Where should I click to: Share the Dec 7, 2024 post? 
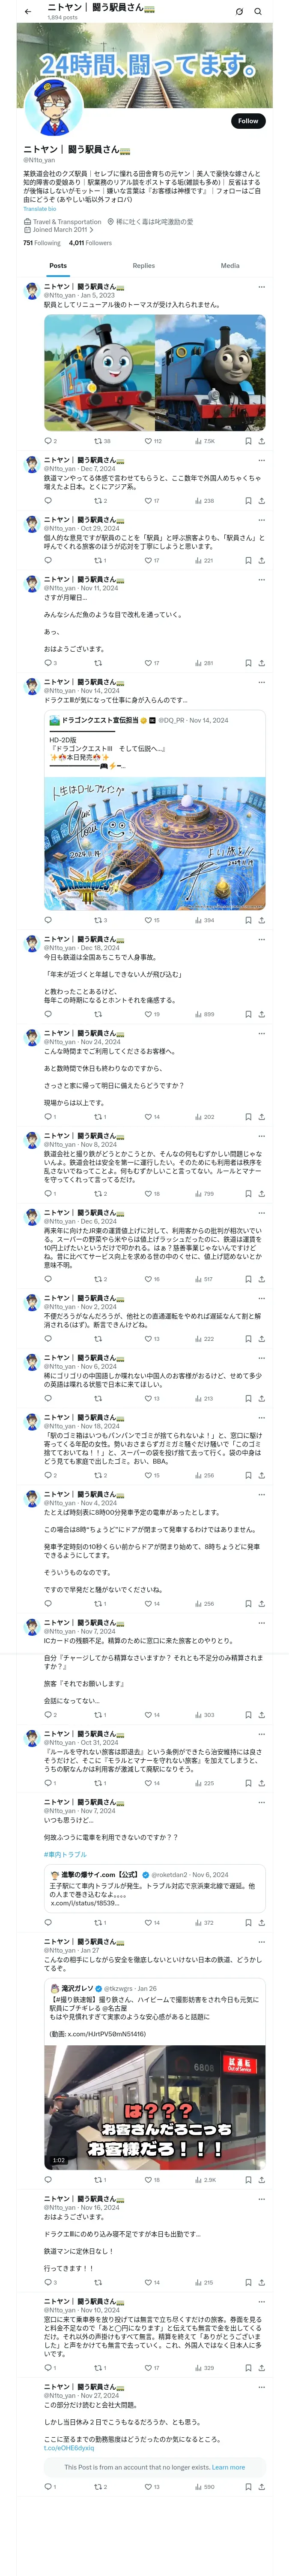pos(261,501)
